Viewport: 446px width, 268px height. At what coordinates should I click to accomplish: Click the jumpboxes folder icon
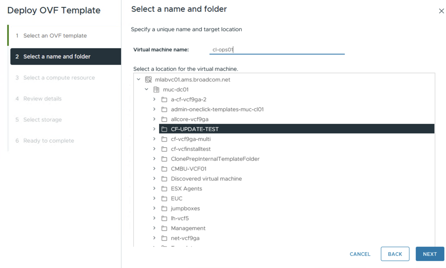(x=164, y=208)
